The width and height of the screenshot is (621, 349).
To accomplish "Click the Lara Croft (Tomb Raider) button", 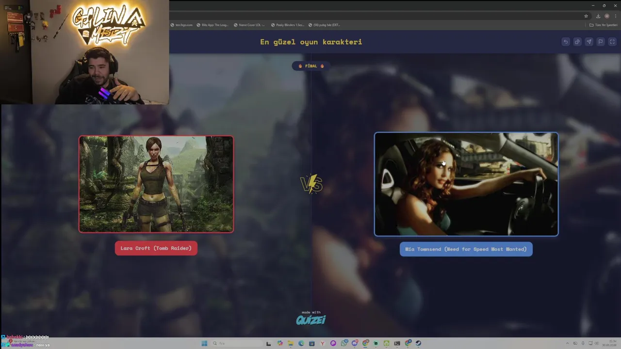I will click(156, 248).
